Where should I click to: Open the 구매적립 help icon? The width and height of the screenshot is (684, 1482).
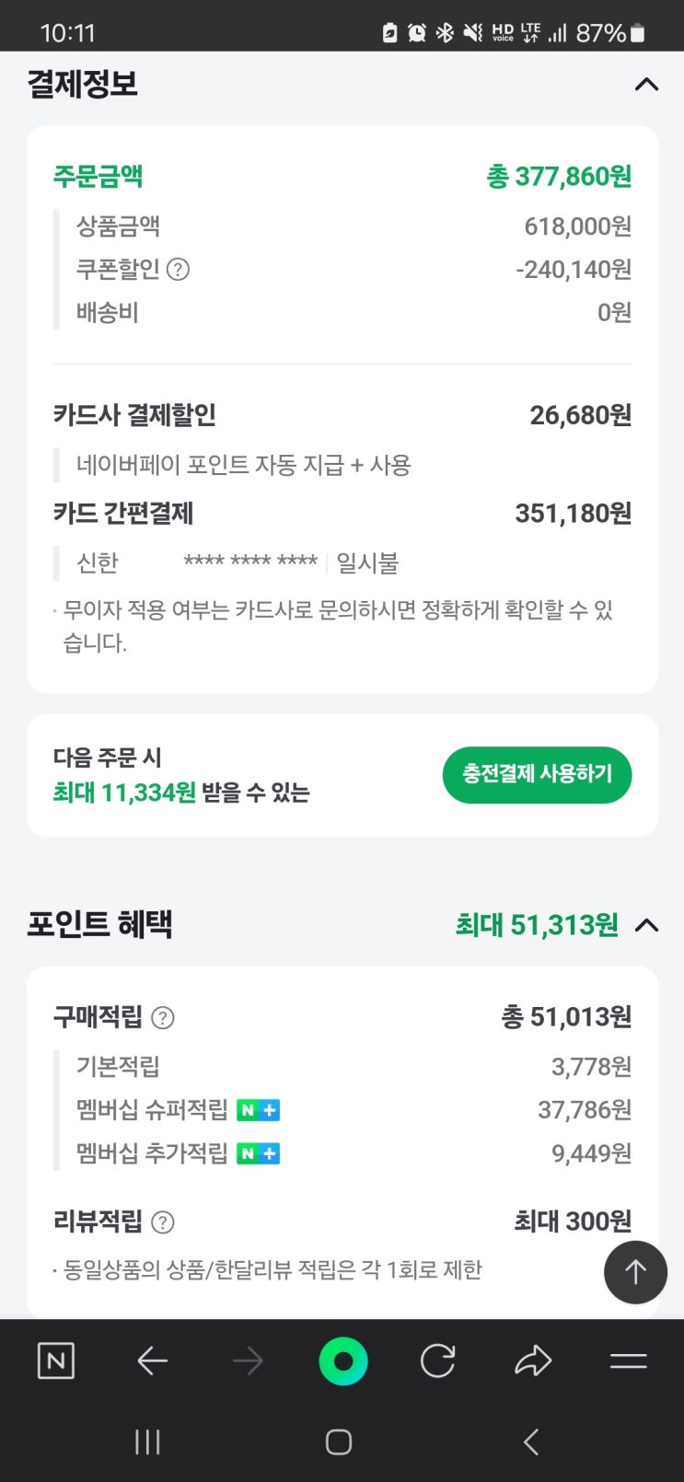tap(162, 1018)
